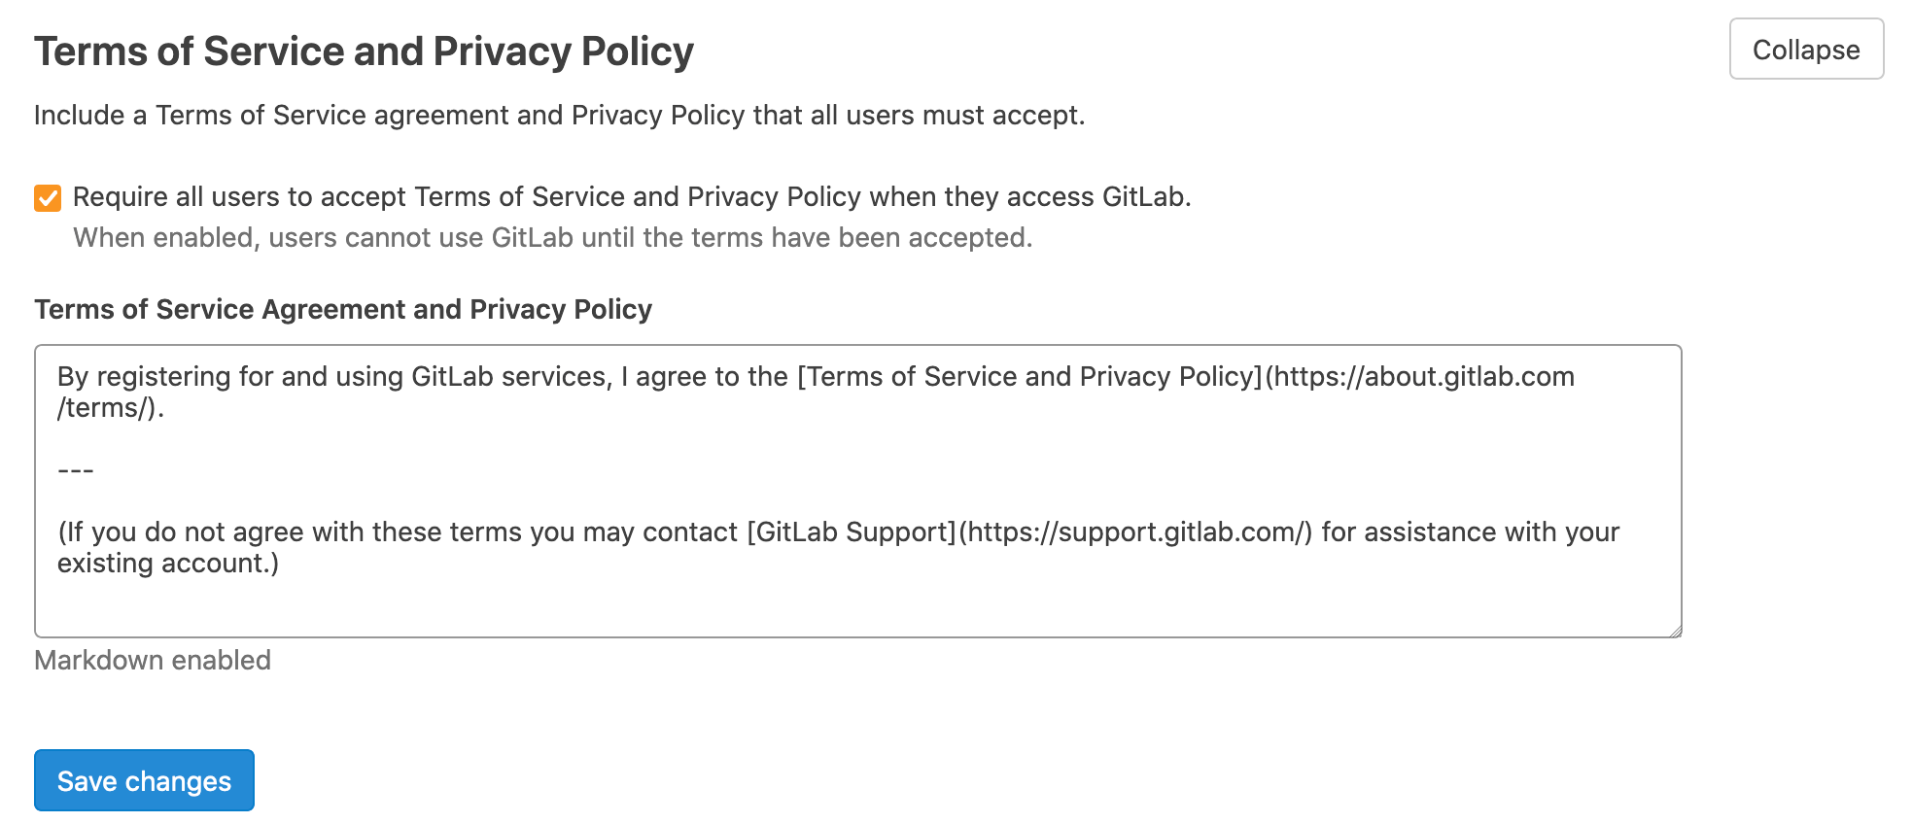Click the "When enabled, users cannot use GitLab" help text
Viewport: 1913px width, 823px height.
[x=552, y=238]
